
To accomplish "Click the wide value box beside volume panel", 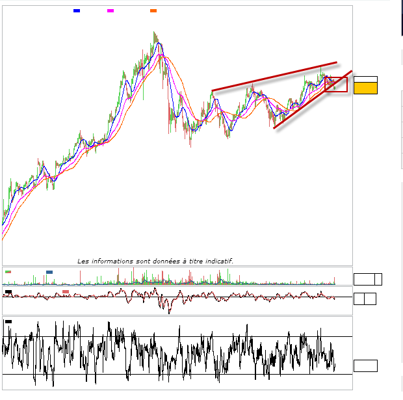I will tap(364, 279).
